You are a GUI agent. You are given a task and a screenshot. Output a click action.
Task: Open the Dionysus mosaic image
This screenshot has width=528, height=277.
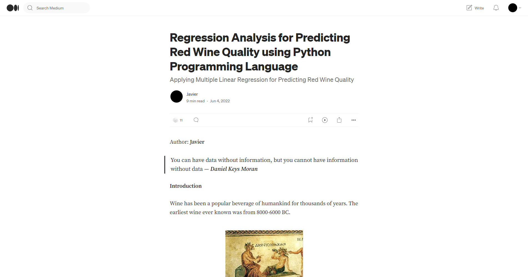click(x=264, y=253)
